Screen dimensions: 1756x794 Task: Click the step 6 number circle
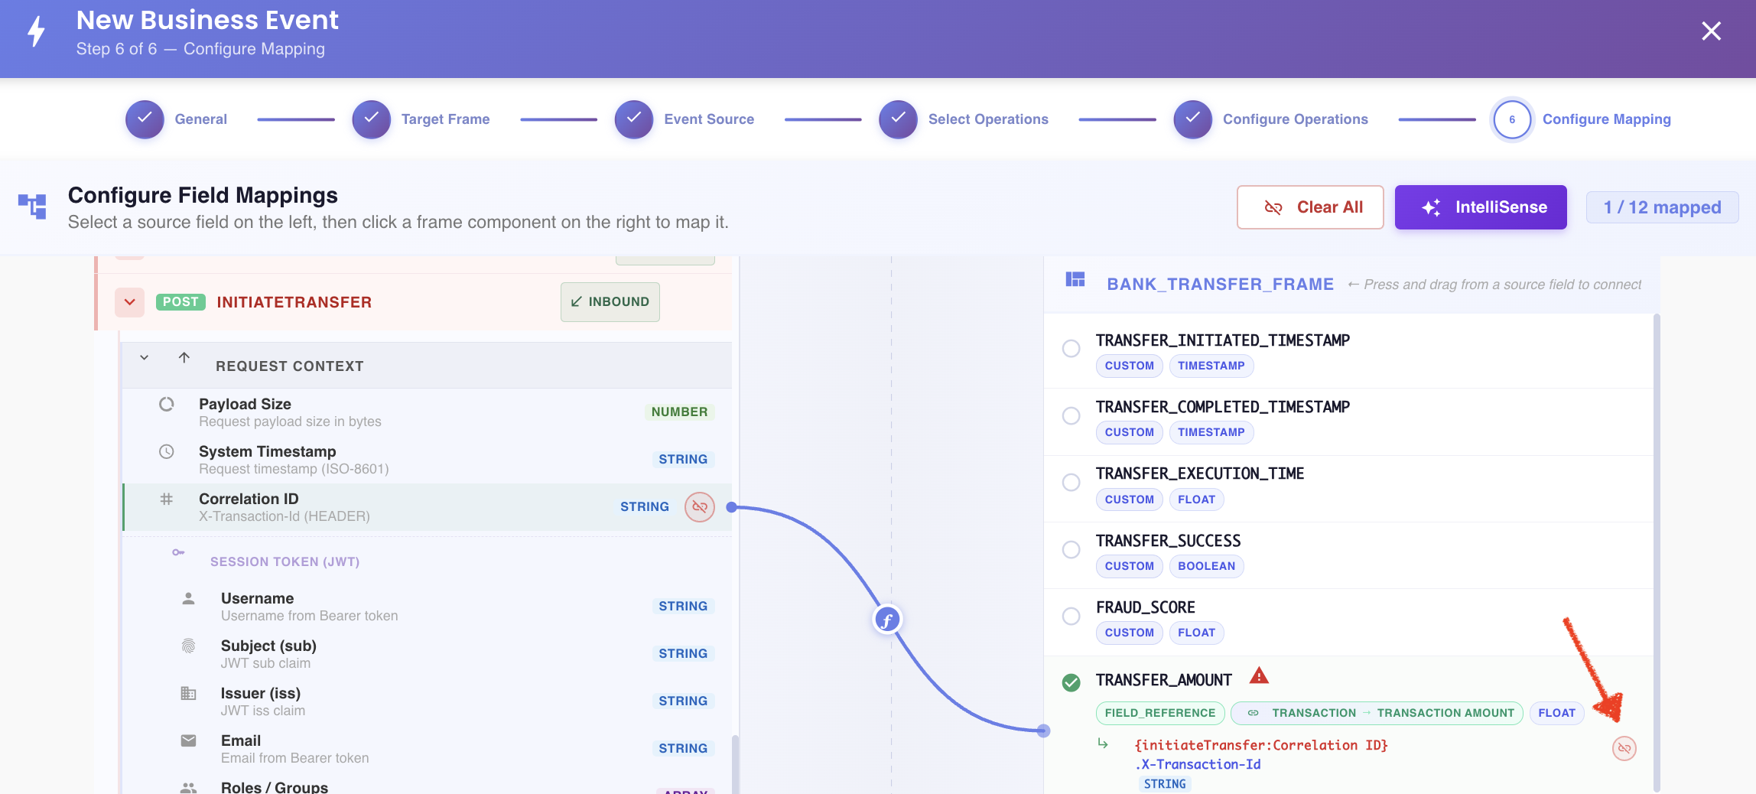pyautogui.click(x=1512, y=119)
